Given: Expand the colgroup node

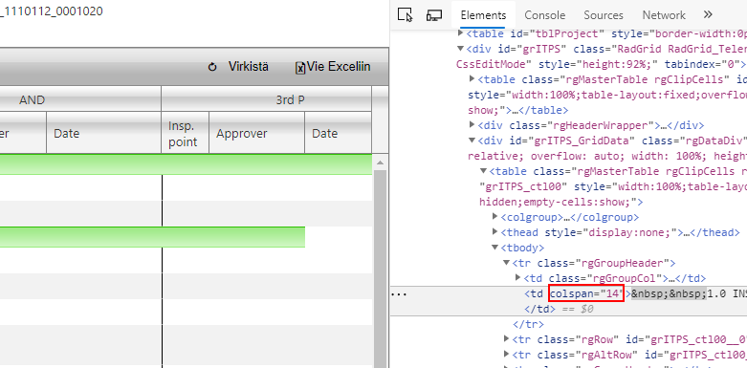Looking at the screenshot, I should (495, 217).
